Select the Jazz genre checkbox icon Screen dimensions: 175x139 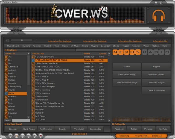[6, 116]
